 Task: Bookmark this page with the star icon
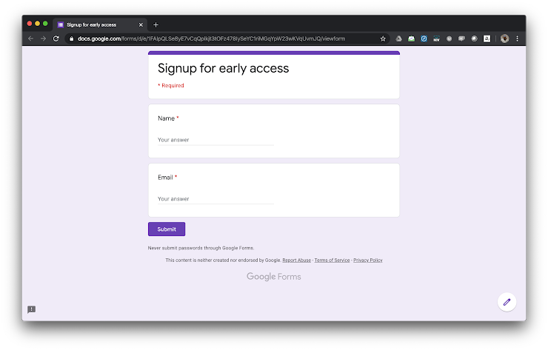point(383,38)
